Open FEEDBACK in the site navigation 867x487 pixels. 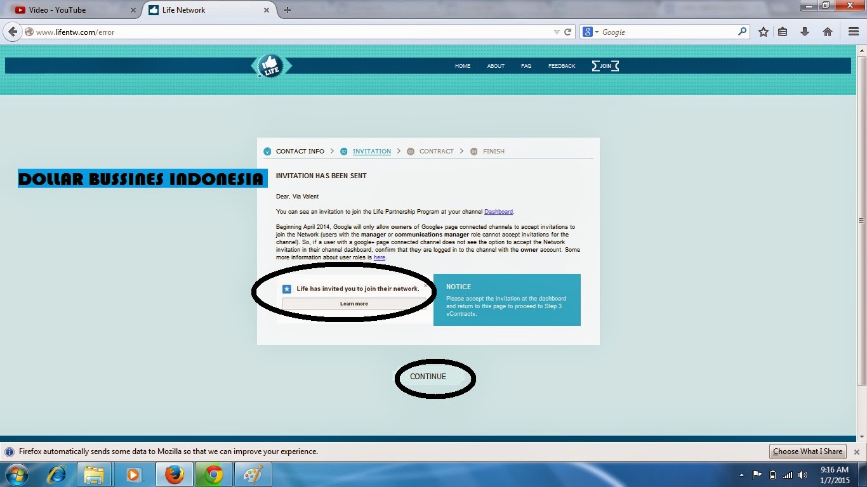pyautogui.click(x=562, y=66)
